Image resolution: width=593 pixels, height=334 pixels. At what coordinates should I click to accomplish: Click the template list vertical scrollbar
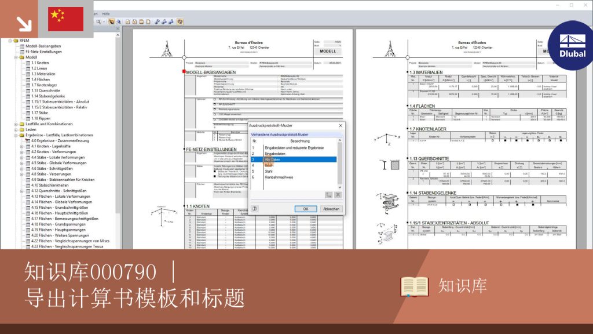[339, 164]
